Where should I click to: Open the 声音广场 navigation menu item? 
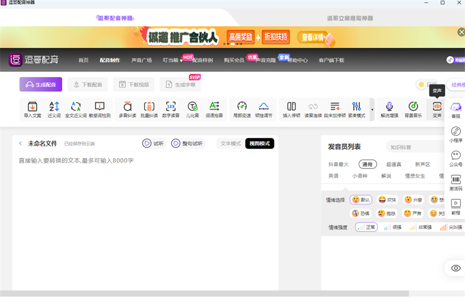(x=141, y=60)
